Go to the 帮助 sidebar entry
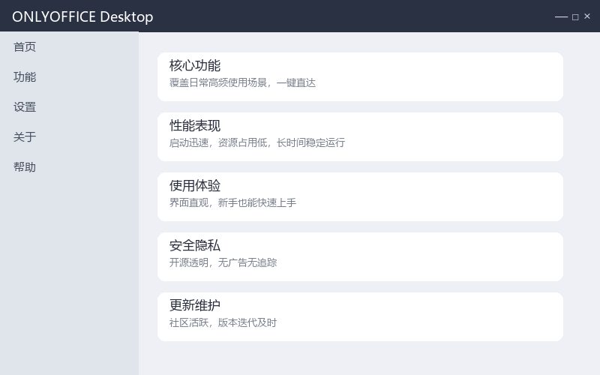 [x=25, y=166]
